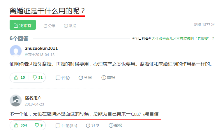
Task: Downvote anonymous answer showing 9
Action: 39,125
